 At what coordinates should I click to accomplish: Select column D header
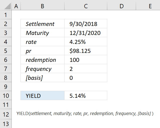pyautogui.click(x=121, y=6)
